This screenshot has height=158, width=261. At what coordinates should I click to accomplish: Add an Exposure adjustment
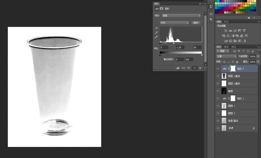coord(240,31)
